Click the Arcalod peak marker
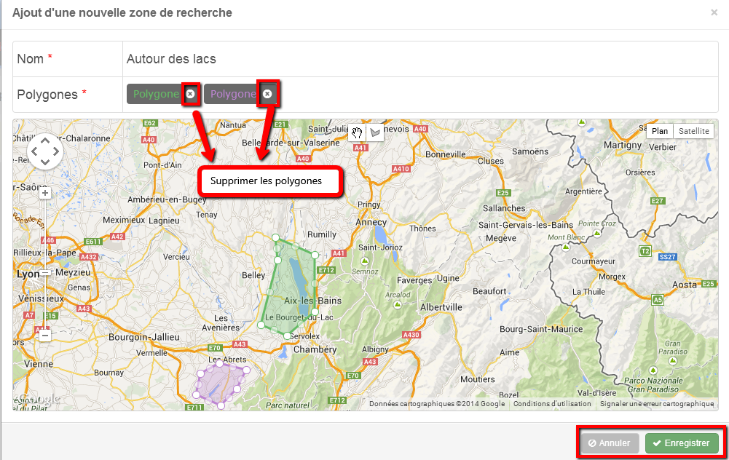 coord(398,305)
